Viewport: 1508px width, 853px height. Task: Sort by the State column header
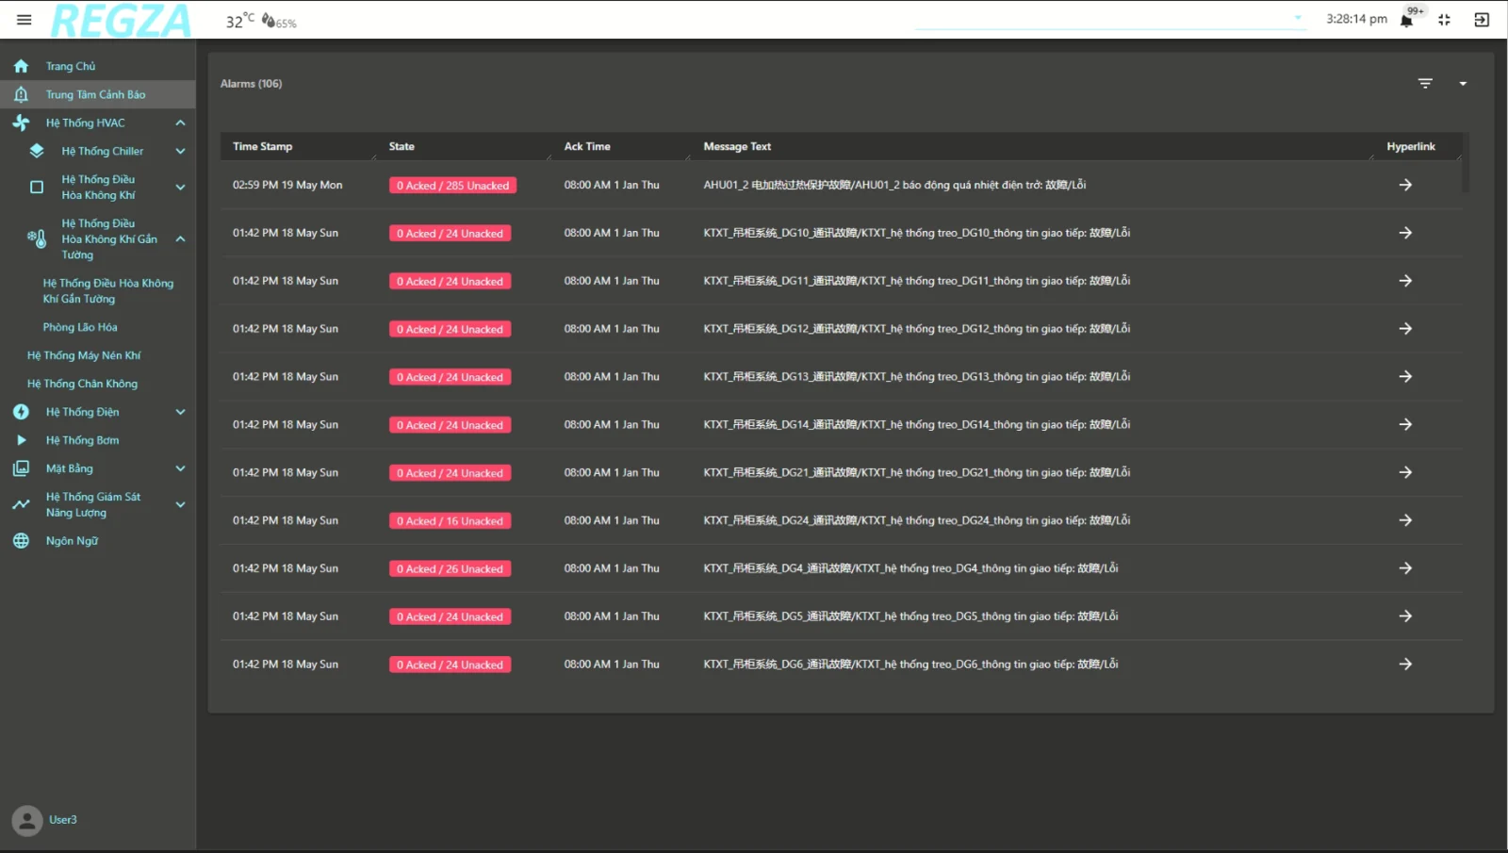[x=402, y=146]
